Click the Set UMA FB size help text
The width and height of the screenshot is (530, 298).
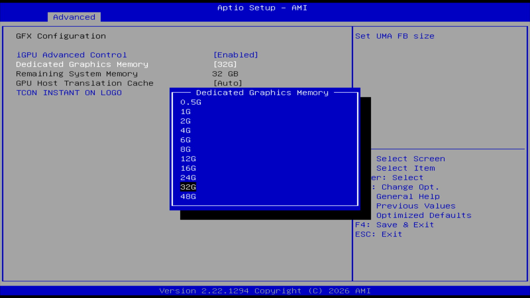coord(395,36)
